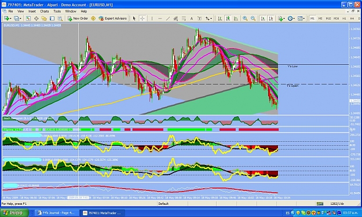
Task: Select the Equidistant Channel tool
Action: pyautogui.click(x=175, y=19)
